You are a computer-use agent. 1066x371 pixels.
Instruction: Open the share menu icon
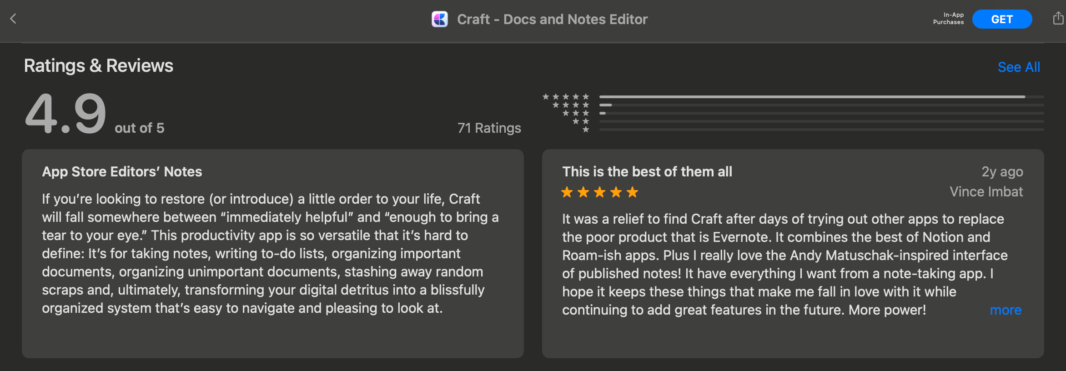point(1058,18)
